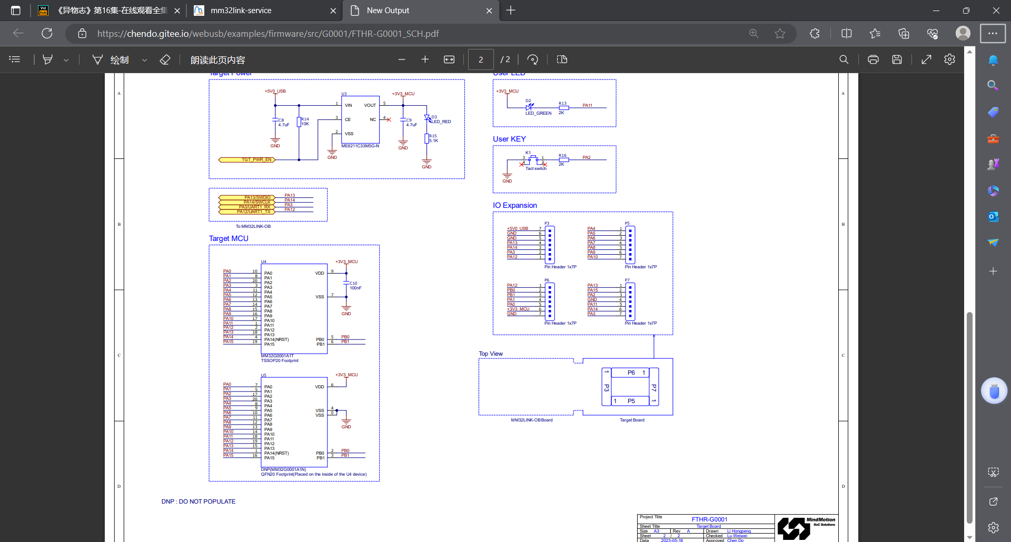Toggle the page view layout button
This screenshot has width=1011, height=542.
pos(562,59)
